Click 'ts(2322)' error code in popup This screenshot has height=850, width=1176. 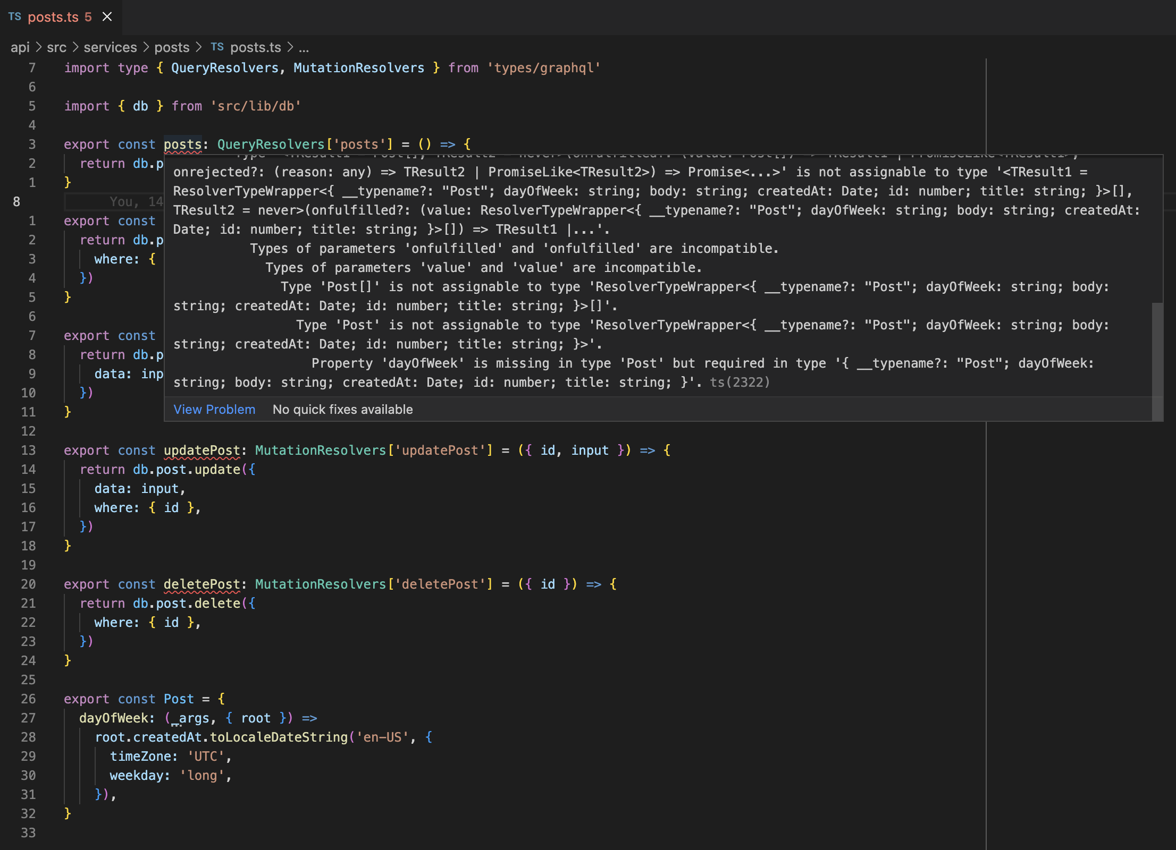[740, 382]
